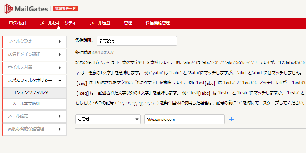The width and height of the screenshot is (306, 153).
Task: Click the *@example.com value field
Action: 184,119
